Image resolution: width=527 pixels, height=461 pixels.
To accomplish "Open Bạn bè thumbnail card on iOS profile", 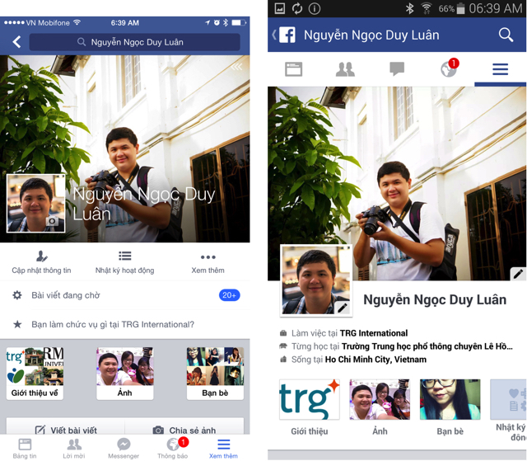I will pos(215,374).
